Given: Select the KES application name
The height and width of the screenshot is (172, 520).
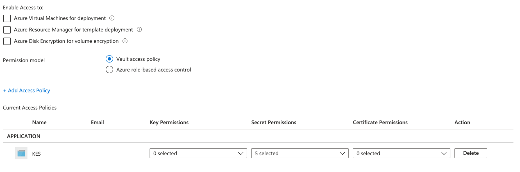Looking at the screenshot, I should pos(36,154).
